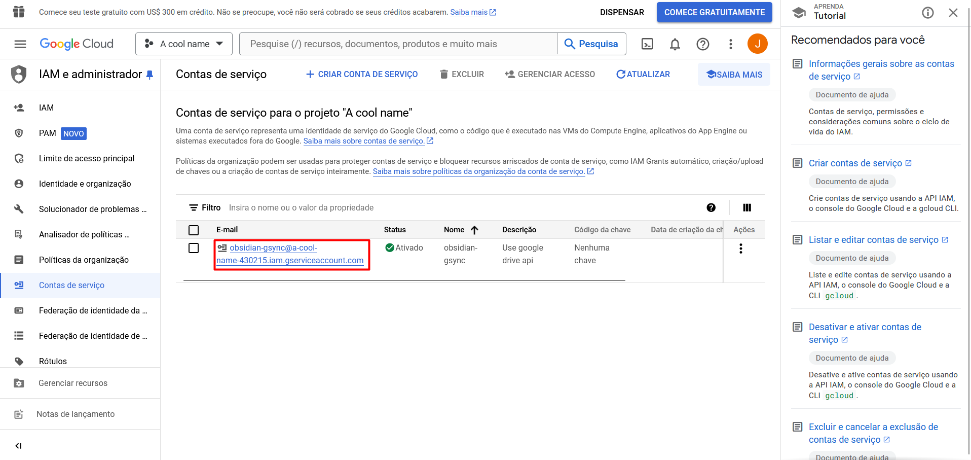Open the help question mark menu
The width and height of the screenshot is (971, 460).
click(x=702, y=44)
